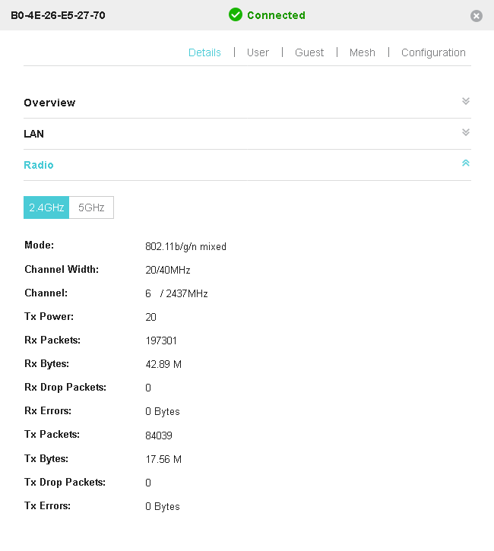Image resolution: width=494 pixels, height=551 pixels.
Task: Click the MAC address B0-4E-26-E5-27-70
Action: pos(58,15)
